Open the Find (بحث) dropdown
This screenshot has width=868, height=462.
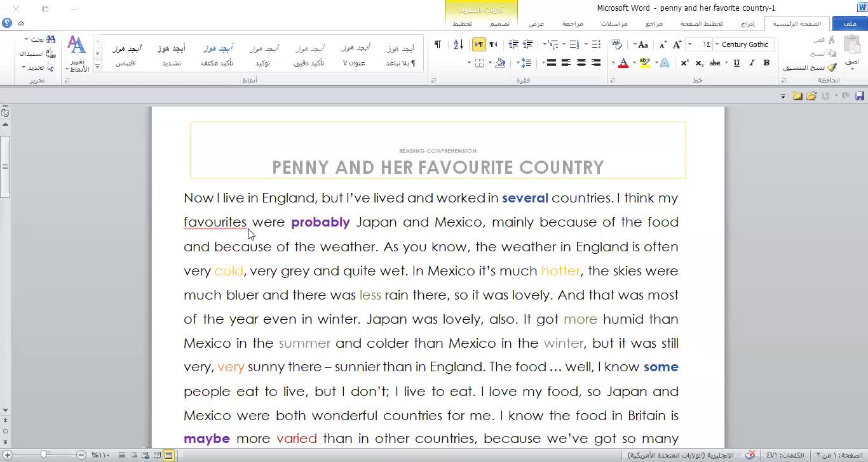[40, 39]
